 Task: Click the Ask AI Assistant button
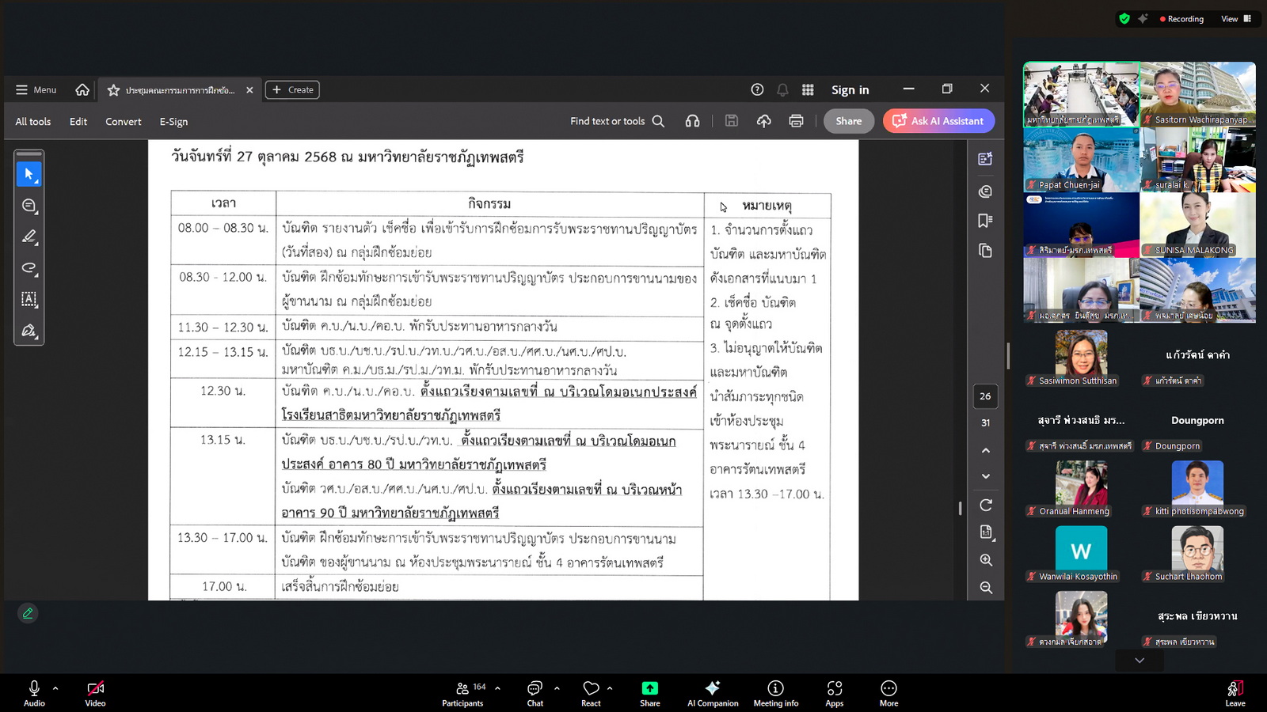(x=938, y=121)
